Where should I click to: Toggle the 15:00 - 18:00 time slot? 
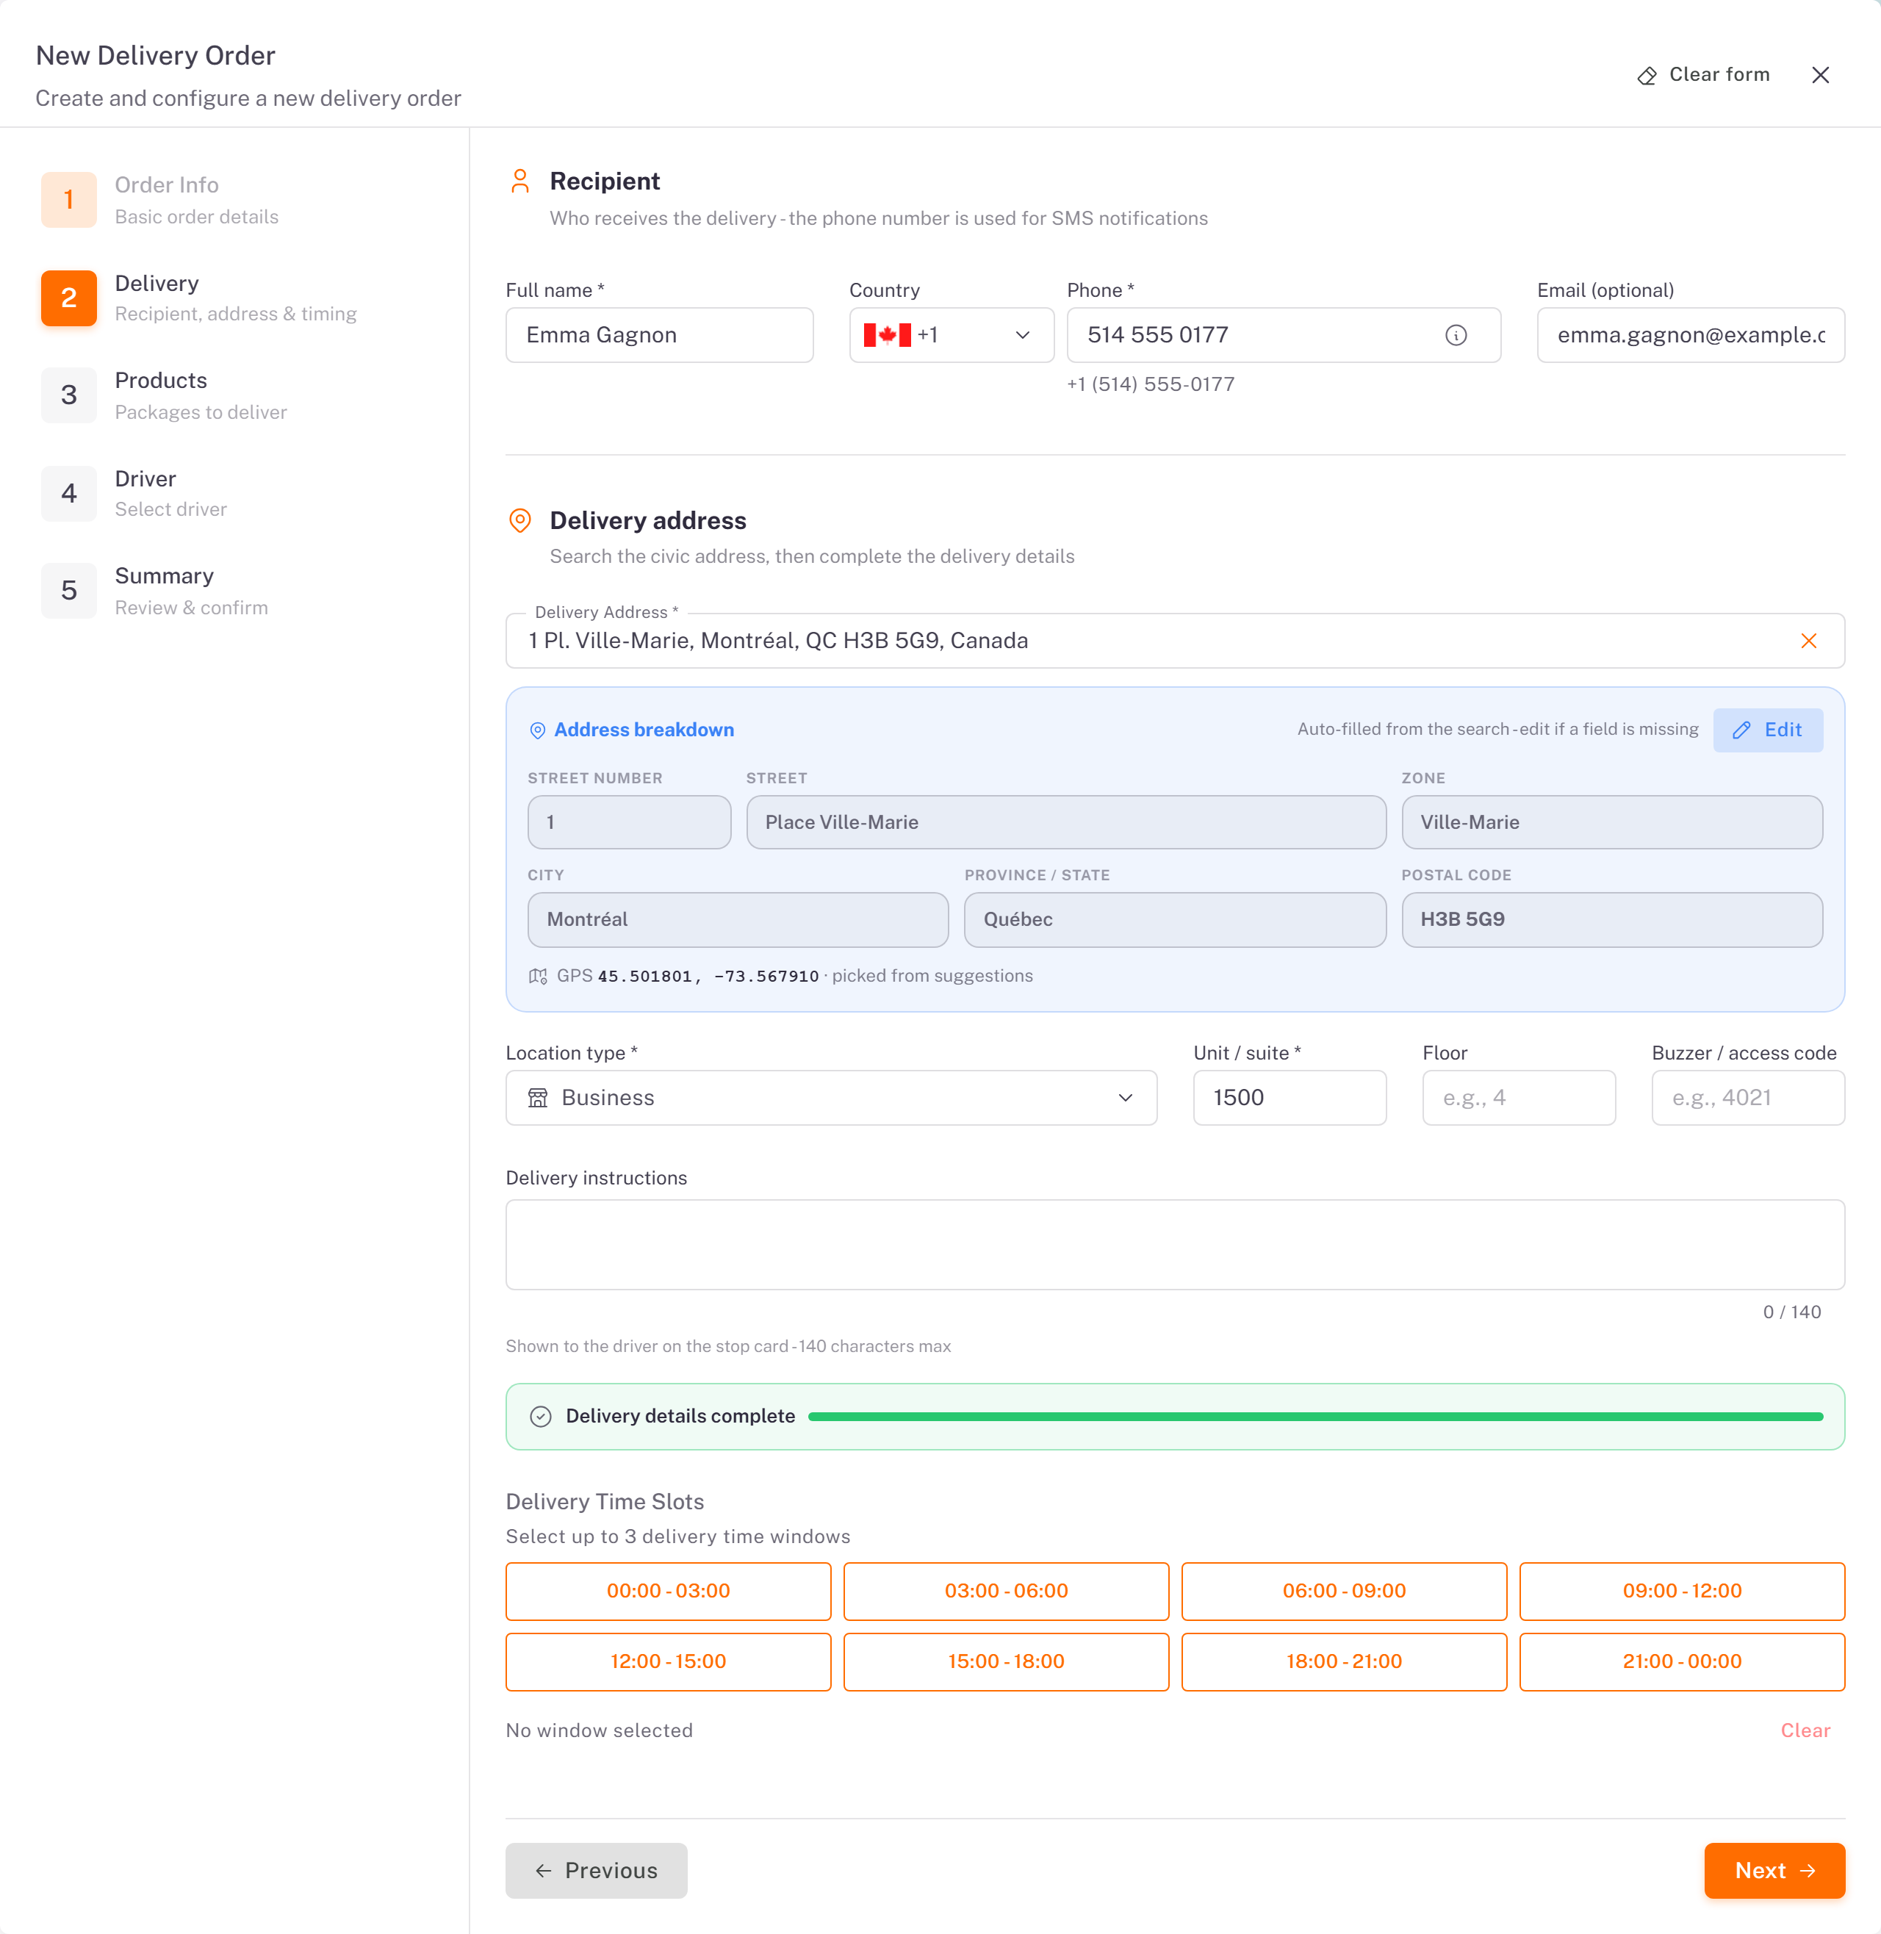pos(1006,1661)
